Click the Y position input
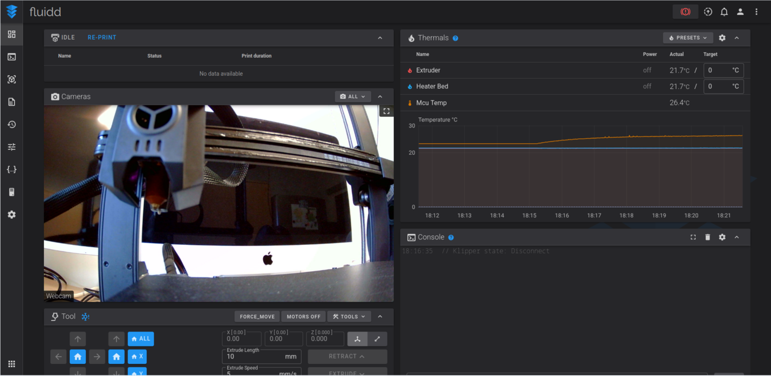This screenshot has width=771, height=376. [x=283, y=338]
